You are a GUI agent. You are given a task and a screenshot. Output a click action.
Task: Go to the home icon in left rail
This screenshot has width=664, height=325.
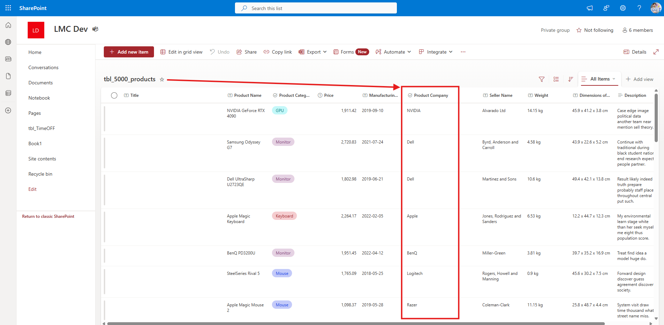[x=8, y=25]
